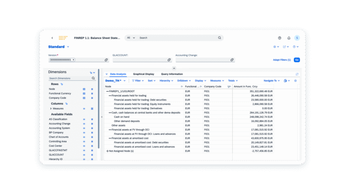Add Cost Center to rows icon

[x=84, y=146]
